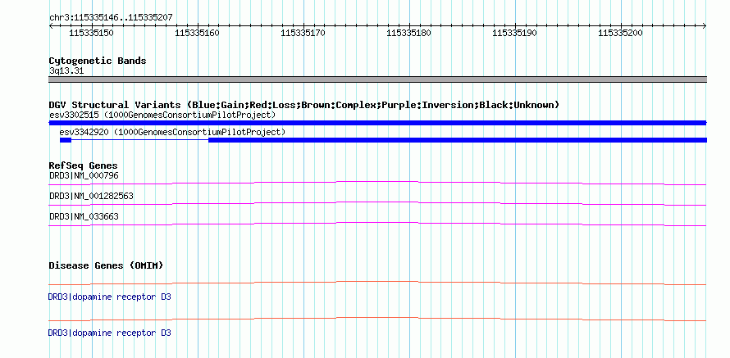Select the RefSeq Genes track title
The height and width of the screenshot is (358, 730).
pos(84,166)
